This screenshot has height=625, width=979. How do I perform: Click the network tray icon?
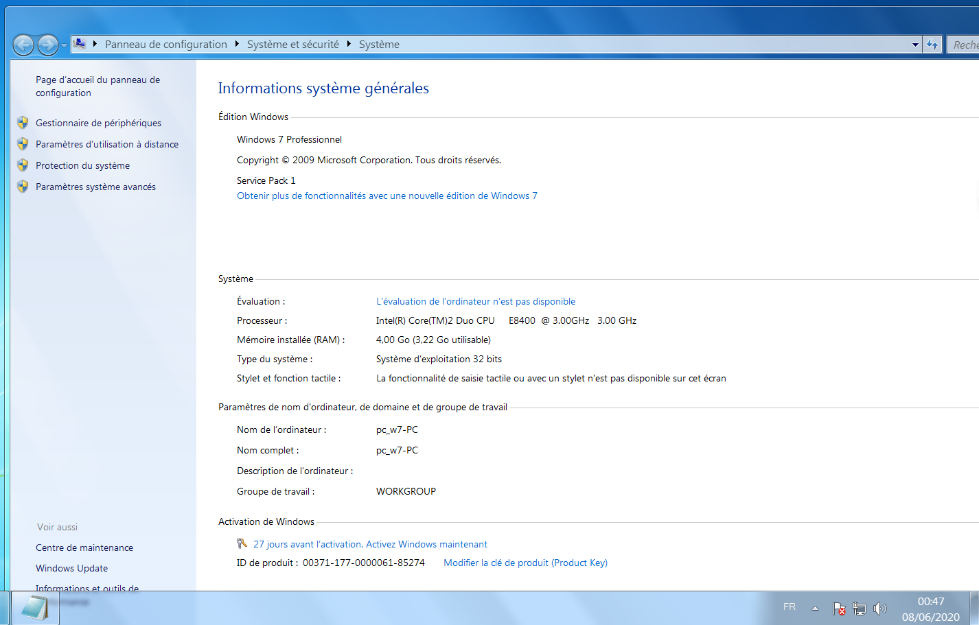[x=859, y=609]
